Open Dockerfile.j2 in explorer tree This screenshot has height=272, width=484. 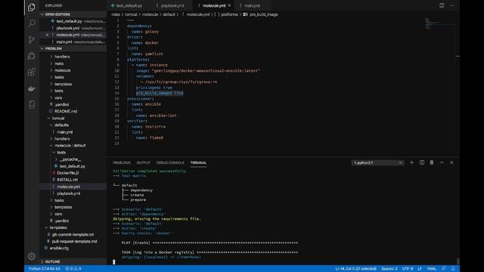pyautogui.click(x=68, y=173)
